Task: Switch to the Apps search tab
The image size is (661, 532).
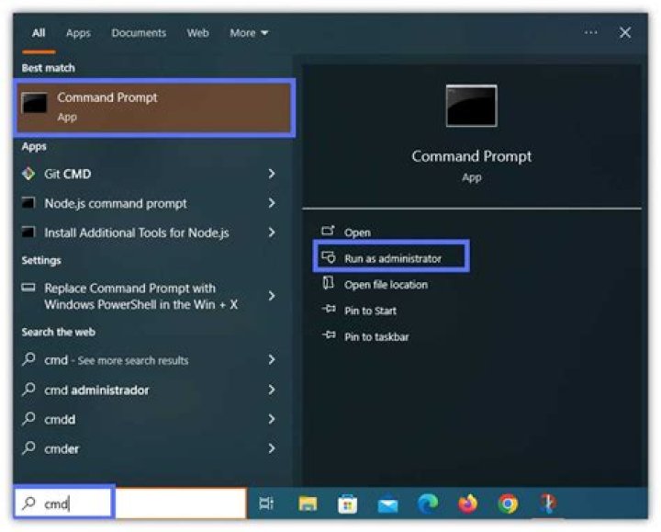Action: 78,33
